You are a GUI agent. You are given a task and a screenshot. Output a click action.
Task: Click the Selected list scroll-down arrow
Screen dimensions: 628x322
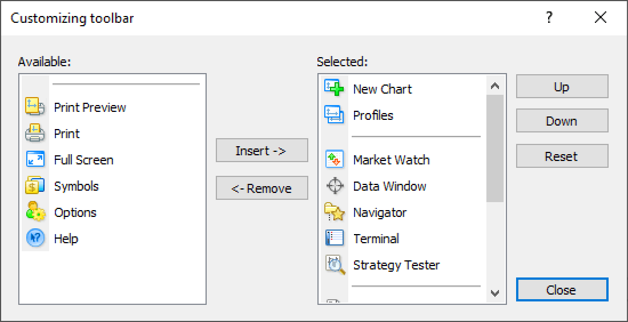coord(495,293)
